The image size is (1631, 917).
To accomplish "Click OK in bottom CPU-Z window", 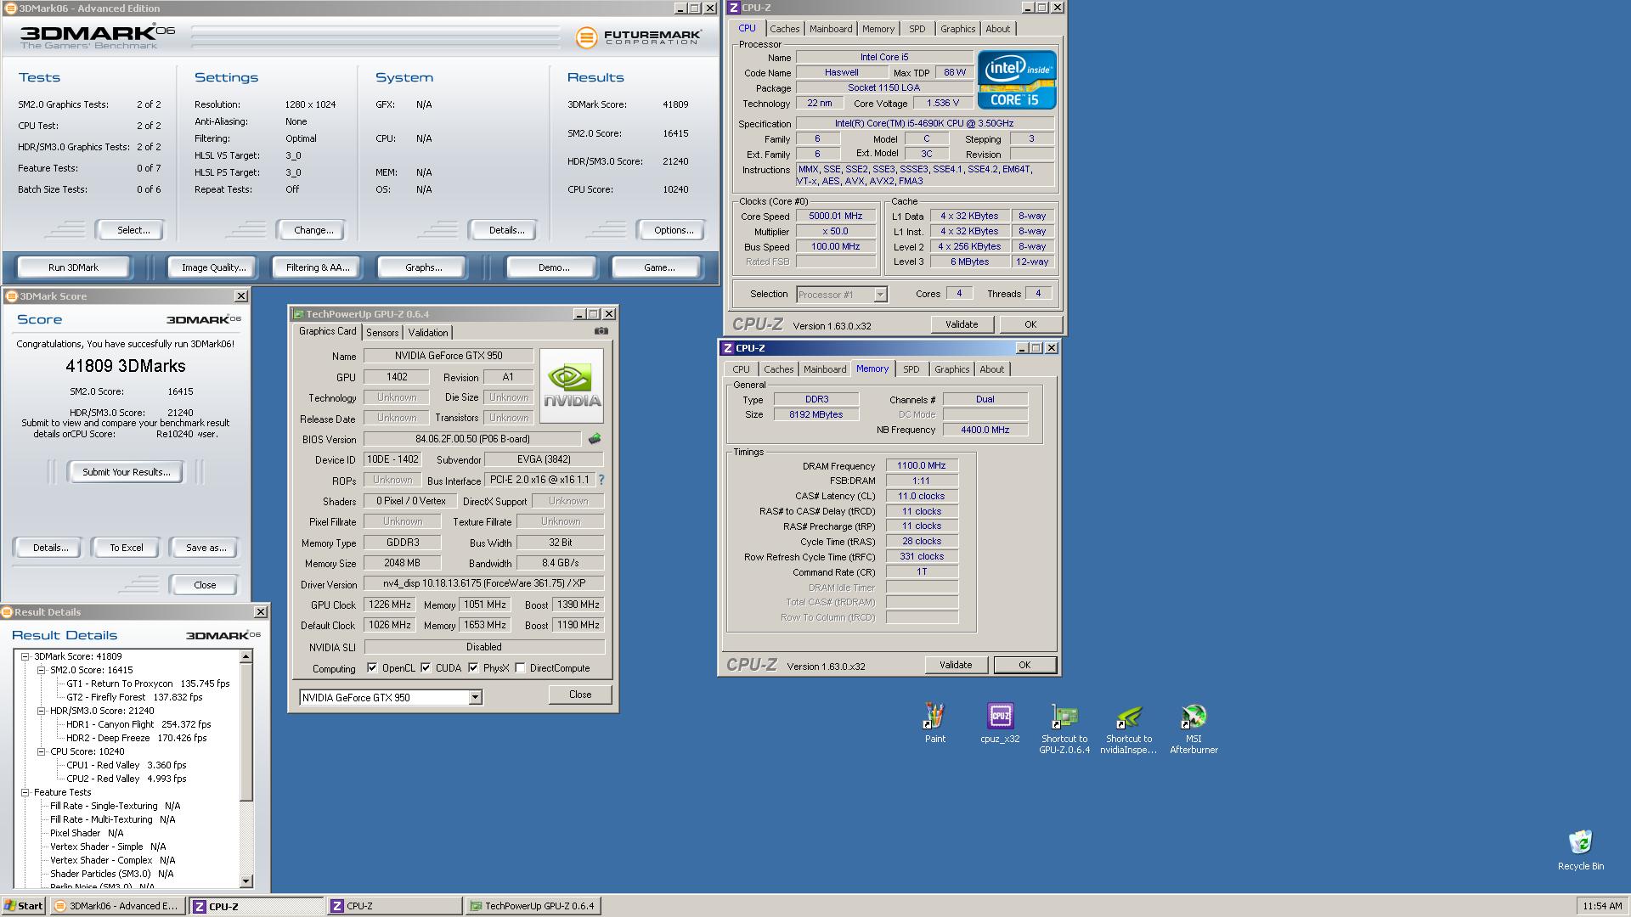I will click(x=1024, y=665).
